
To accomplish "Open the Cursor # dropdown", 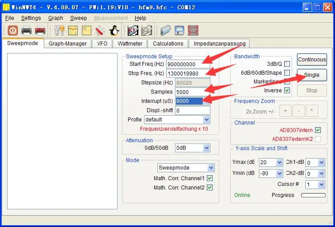I will click(316, 185).
